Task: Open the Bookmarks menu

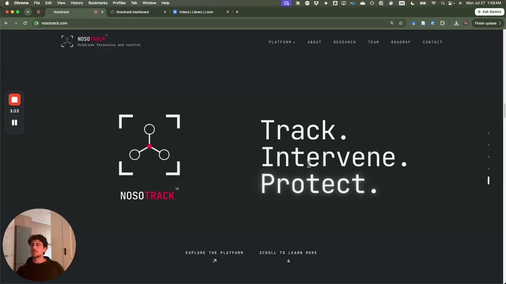Action: 98,3
